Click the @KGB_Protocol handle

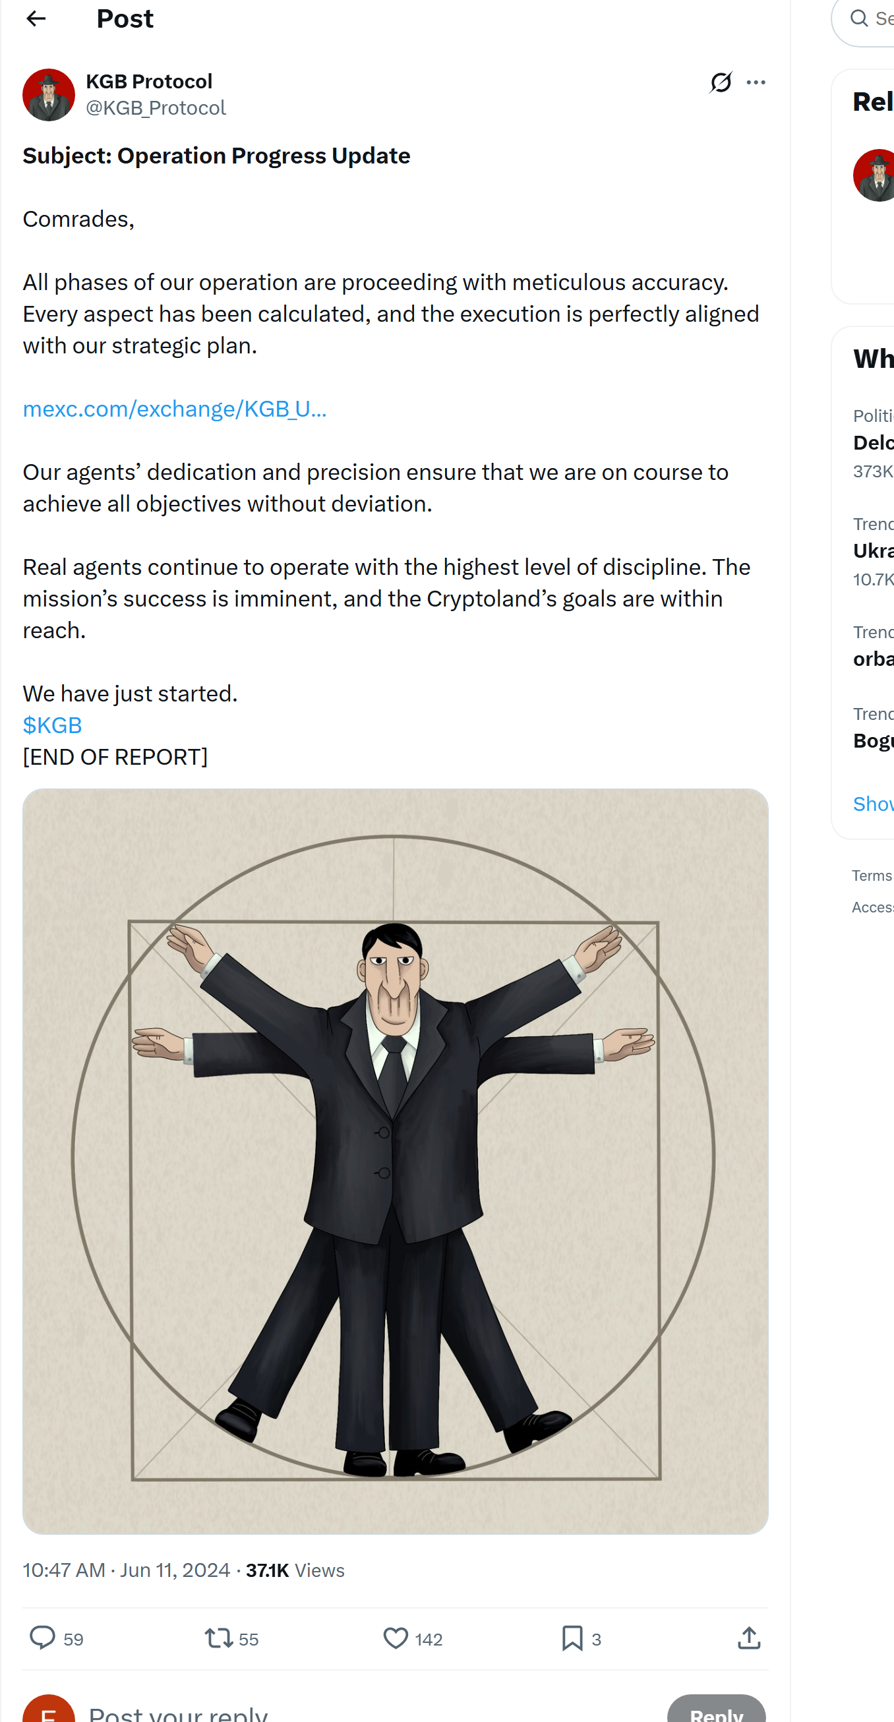point(156,107)
